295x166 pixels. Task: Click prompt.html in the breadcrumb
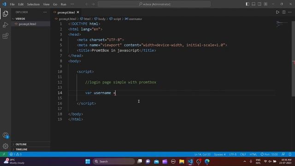tap(67, 19)
